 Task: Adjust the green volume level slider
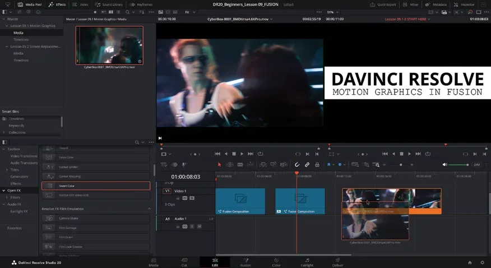[458, 165]
